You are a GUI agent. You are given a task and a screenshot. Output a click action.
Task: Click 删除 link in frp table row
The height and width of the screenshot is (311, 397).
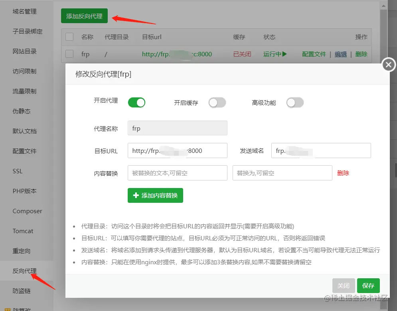click(361, 54)
